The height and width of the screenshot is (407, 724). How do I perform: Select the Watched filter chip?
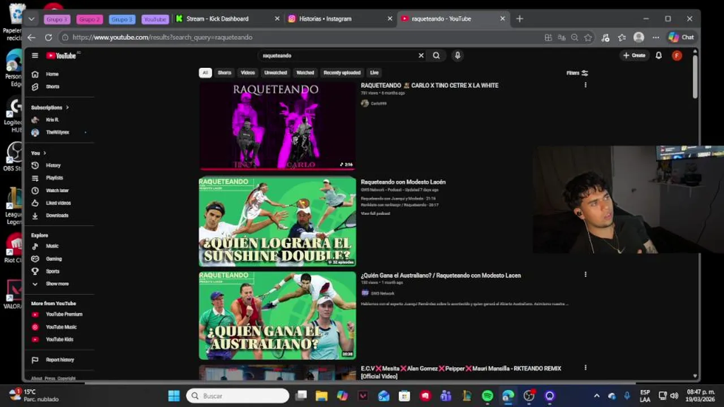click(x=305, y=72)
